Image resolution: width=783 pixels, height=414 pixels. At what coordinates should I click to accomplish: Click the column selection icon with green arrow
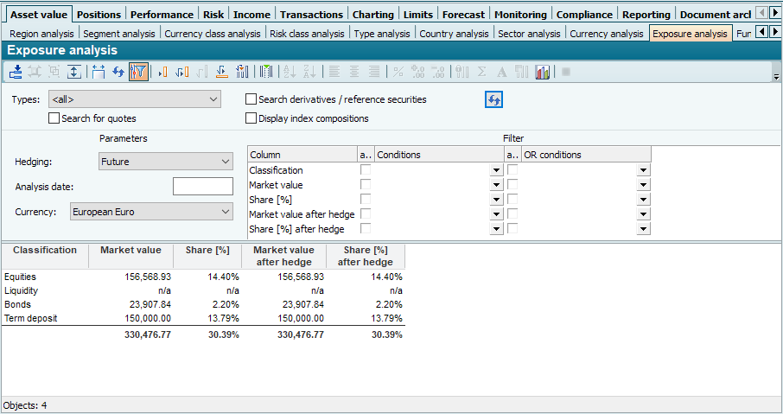click(266, 73)
